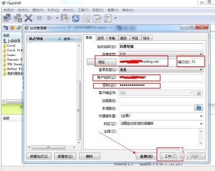Select the Tencent folder in the local list
This screenshot has width=215, height=171.
tap(12, 59)
